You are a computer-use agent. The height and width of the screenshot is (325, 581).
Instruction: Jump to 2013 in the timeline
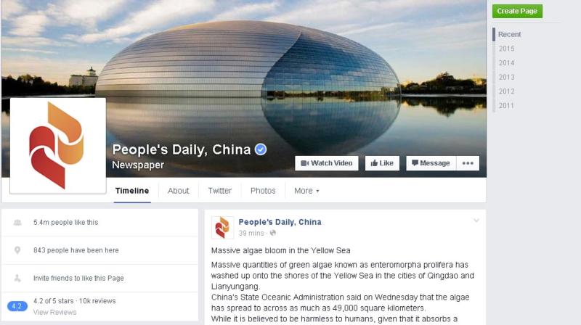click(506, 77)
